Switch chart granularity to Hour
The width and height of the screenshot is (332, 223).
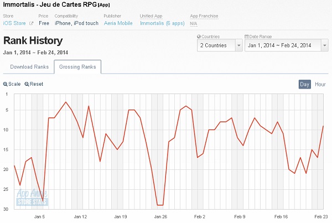point(320,84)
